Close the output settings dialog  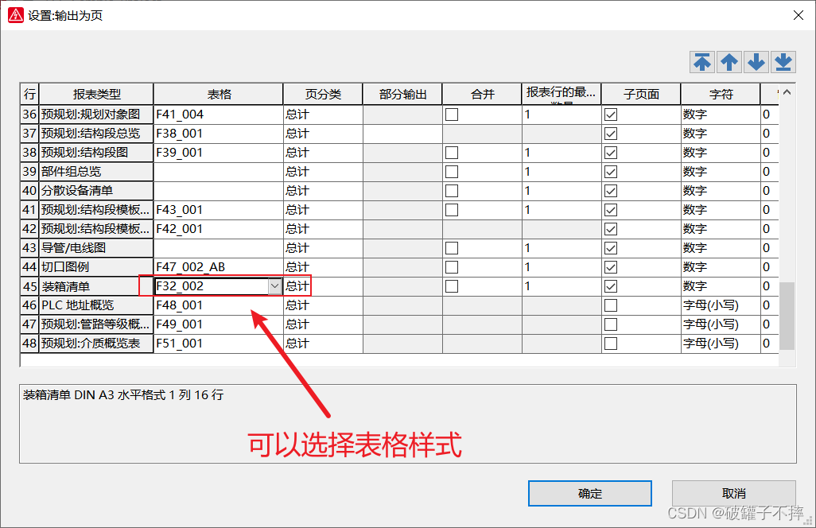click(798, 15)
